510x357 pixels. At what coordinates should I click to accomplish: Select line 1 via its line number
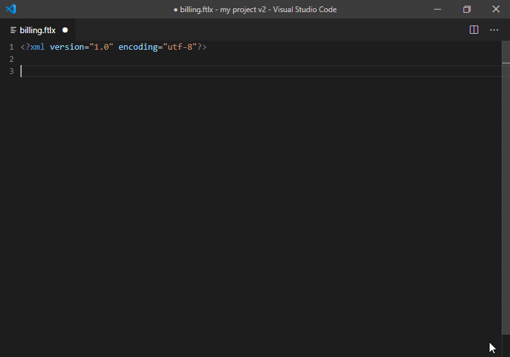(x=11, y=47)
